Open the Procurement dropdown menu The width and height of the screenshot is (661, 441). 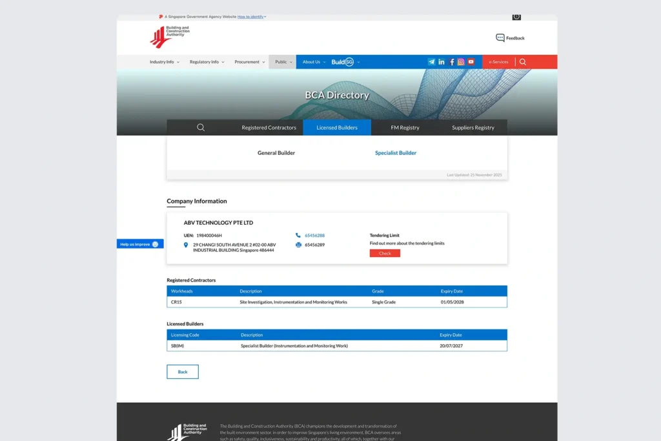click(250, 62)
